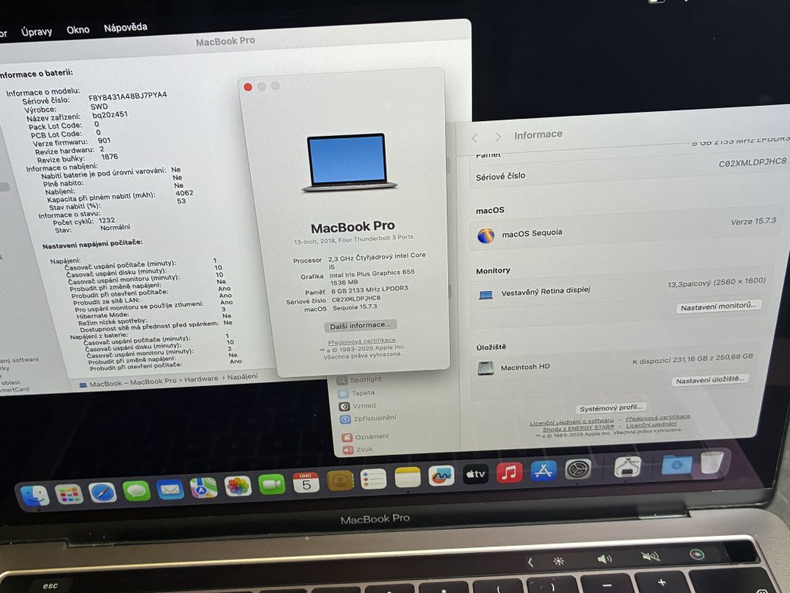Open Downloads folder in the Dock
This screenshot has height=593, width=790.
[x=677, y=464]
